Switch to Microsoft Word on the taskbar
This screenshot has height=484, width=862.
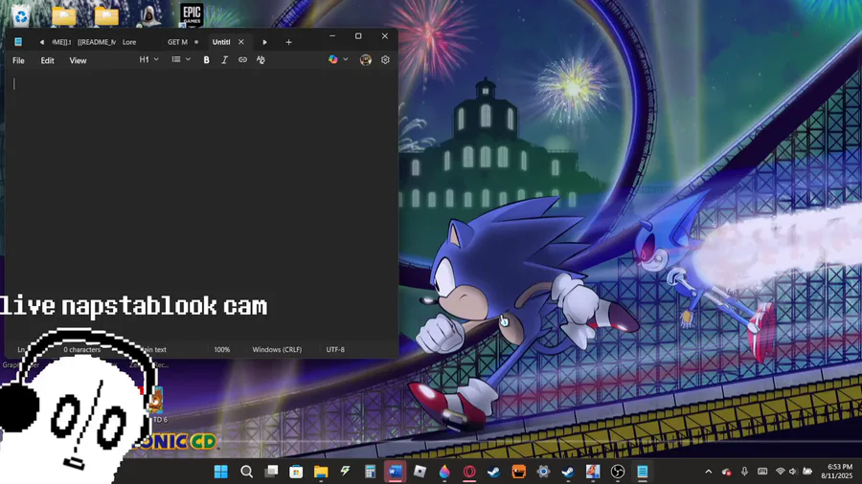click(396, 472)
